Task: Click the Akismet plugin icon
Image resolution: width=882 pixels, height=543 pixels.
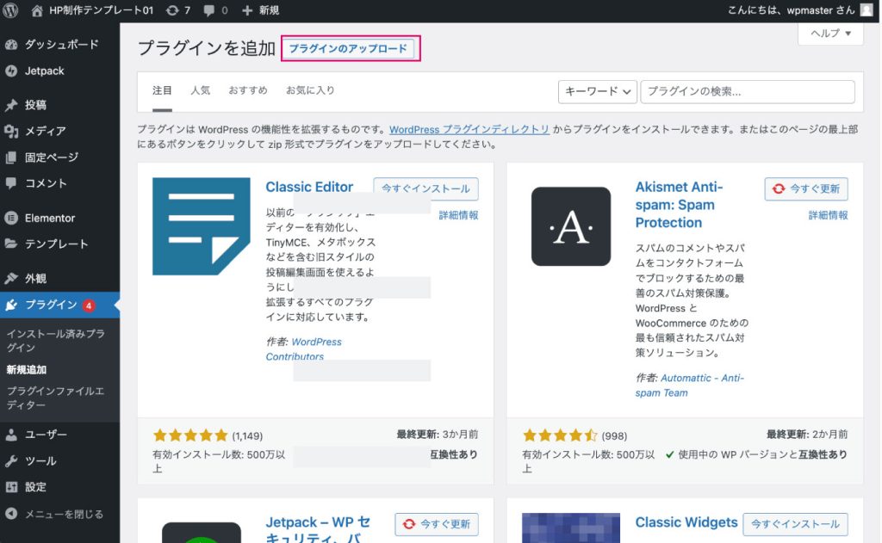Action: coord(571,226)
